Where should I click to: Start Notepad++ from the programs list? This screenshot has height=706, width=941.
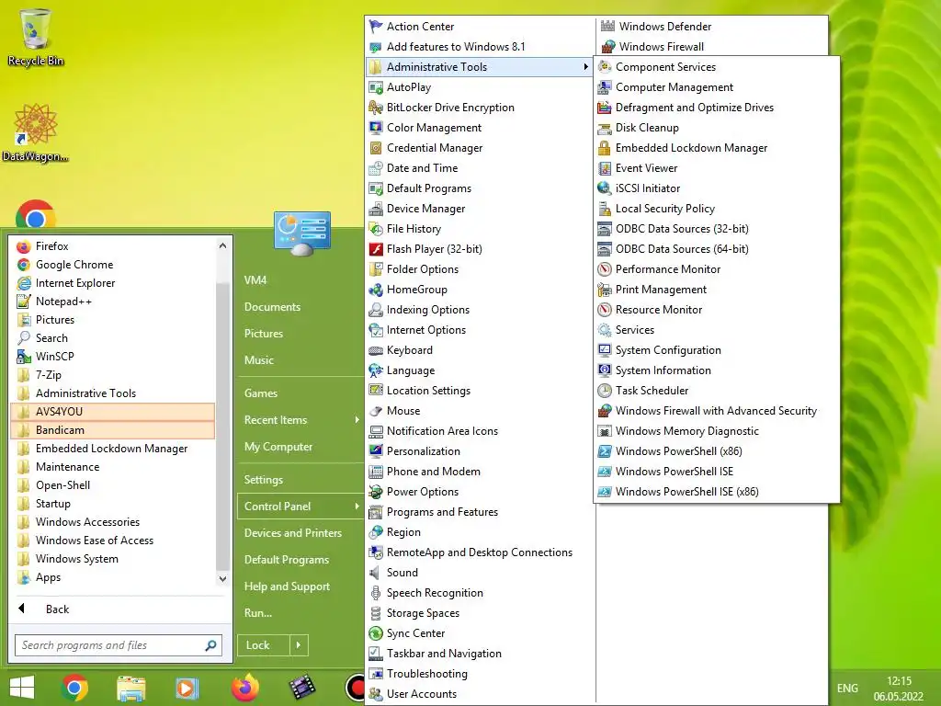pos(112,302)
